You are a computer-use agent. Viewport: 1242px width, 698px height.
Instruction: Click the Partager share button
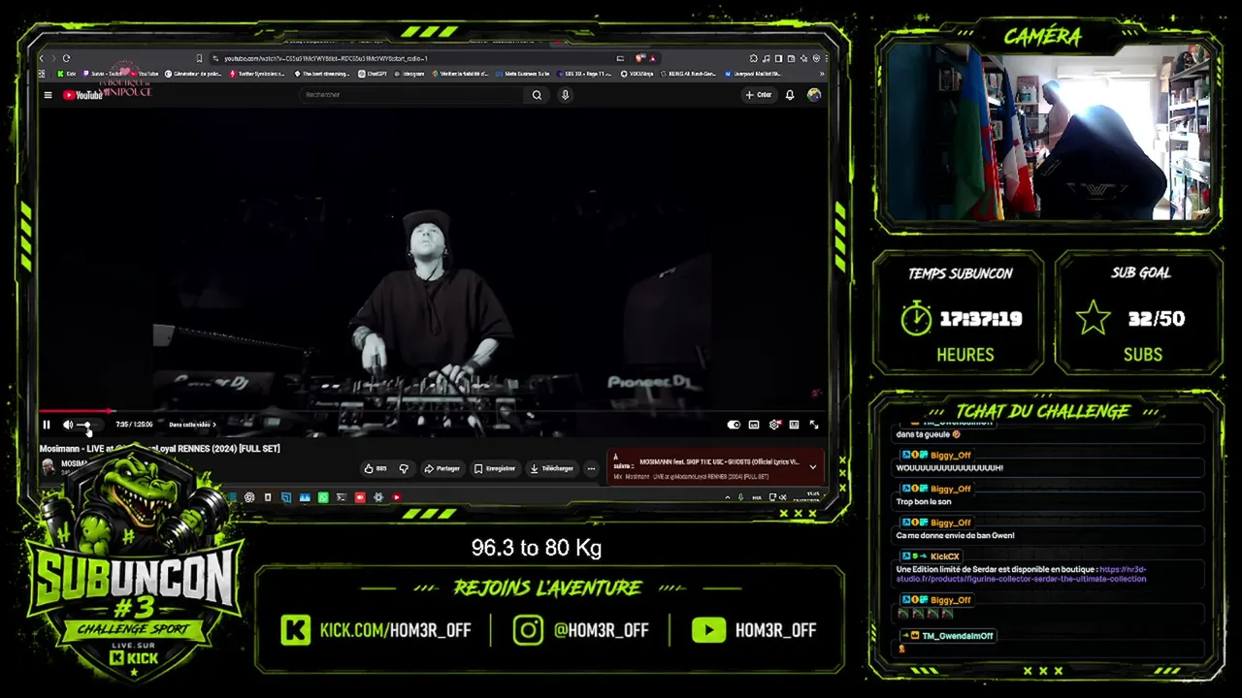[x=441, y=468]
